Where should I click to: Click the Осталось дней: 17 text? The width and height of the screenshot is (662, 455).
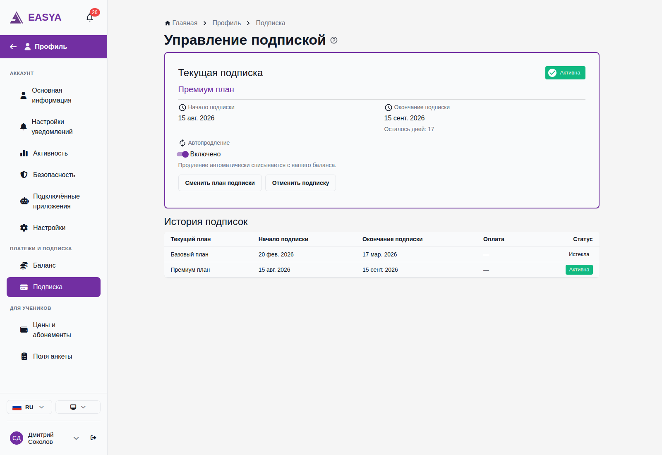[409, 129]
